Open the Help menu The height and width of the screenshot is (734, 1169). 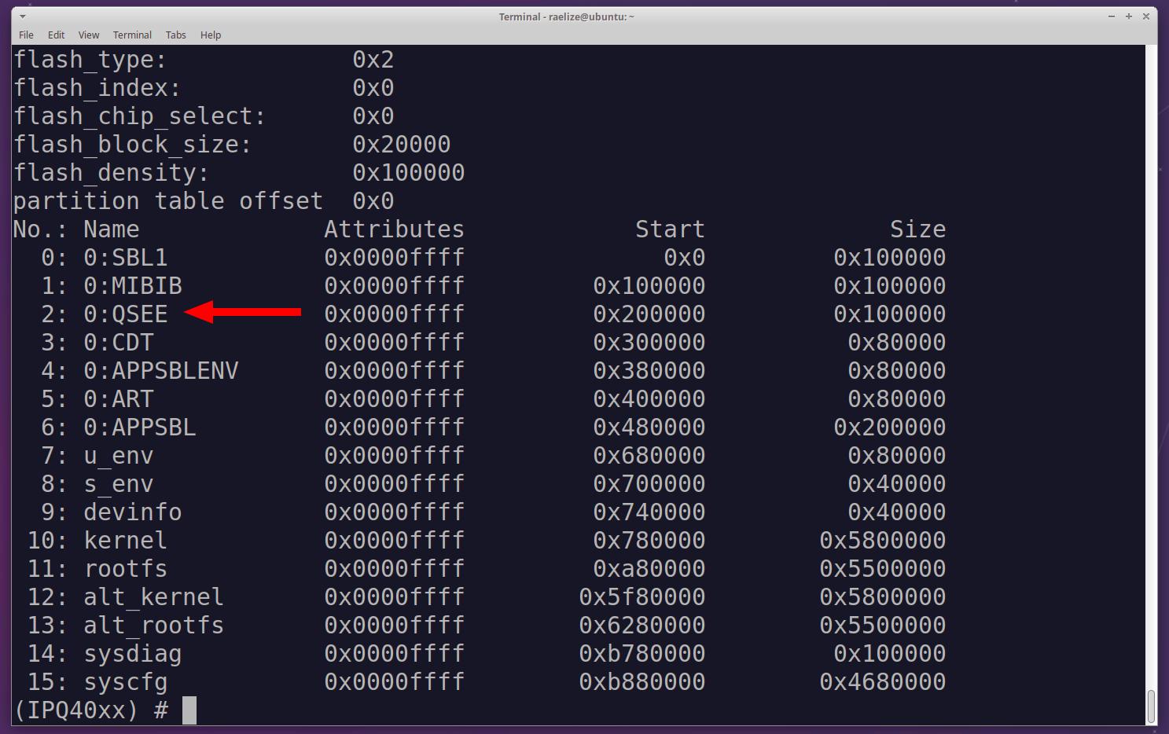(211, 35)
